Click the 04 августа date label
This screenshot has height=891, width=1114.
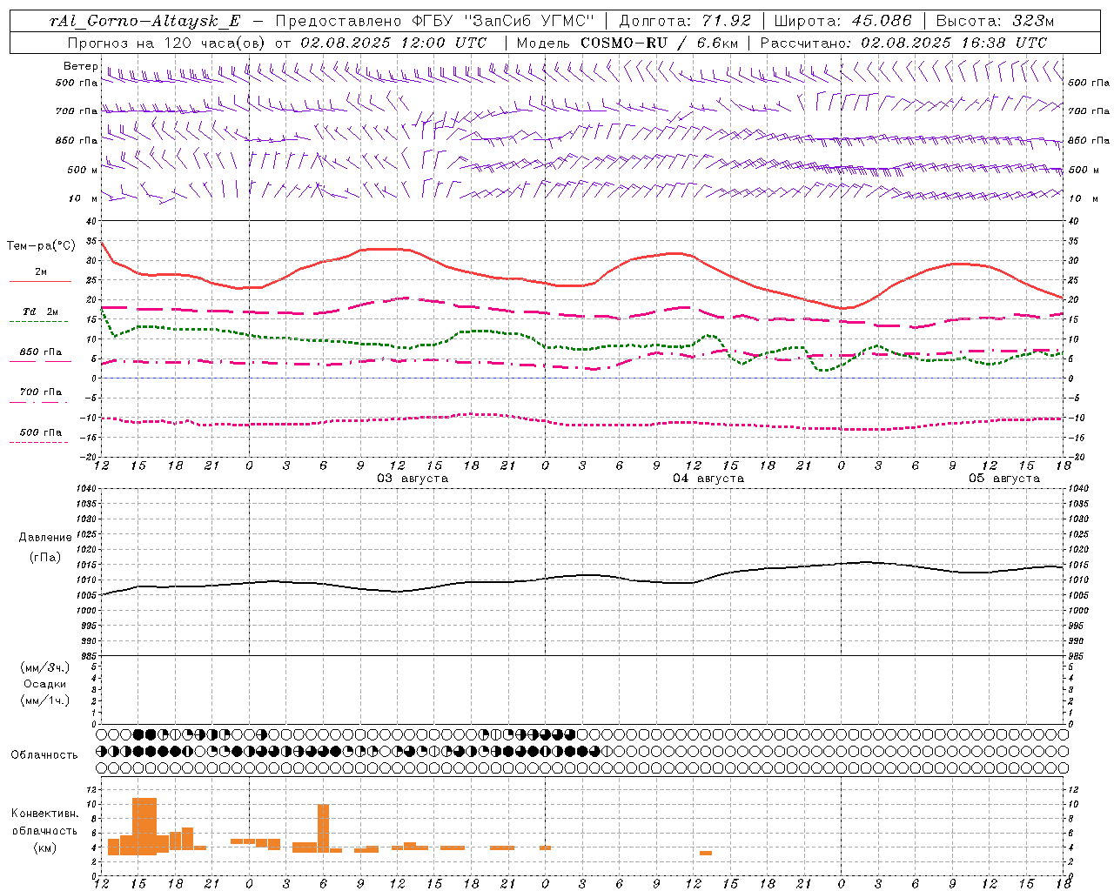(x=708, y=479)
